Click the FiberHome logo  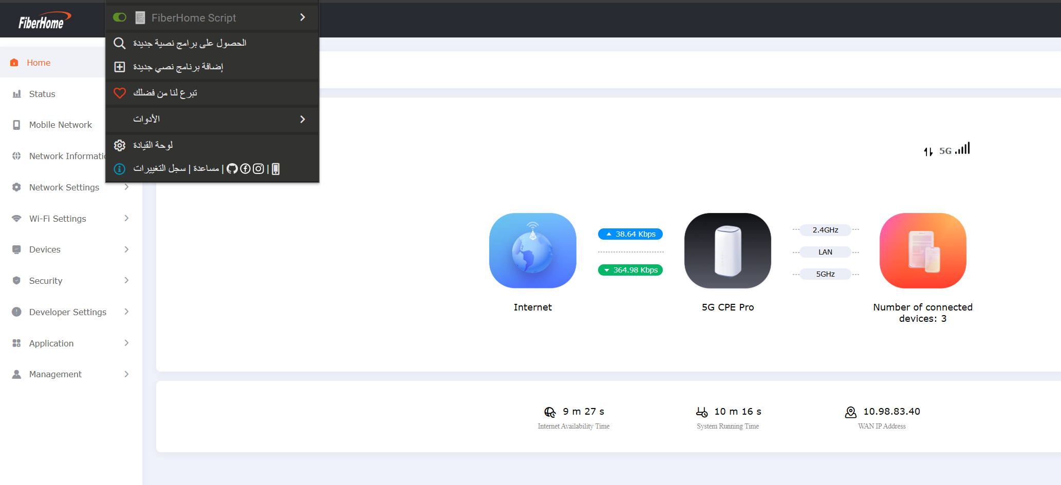(44, 21)
